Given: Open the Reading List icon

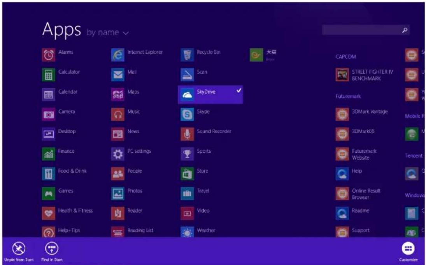Looking at the screenshot, I should (117, 232).
